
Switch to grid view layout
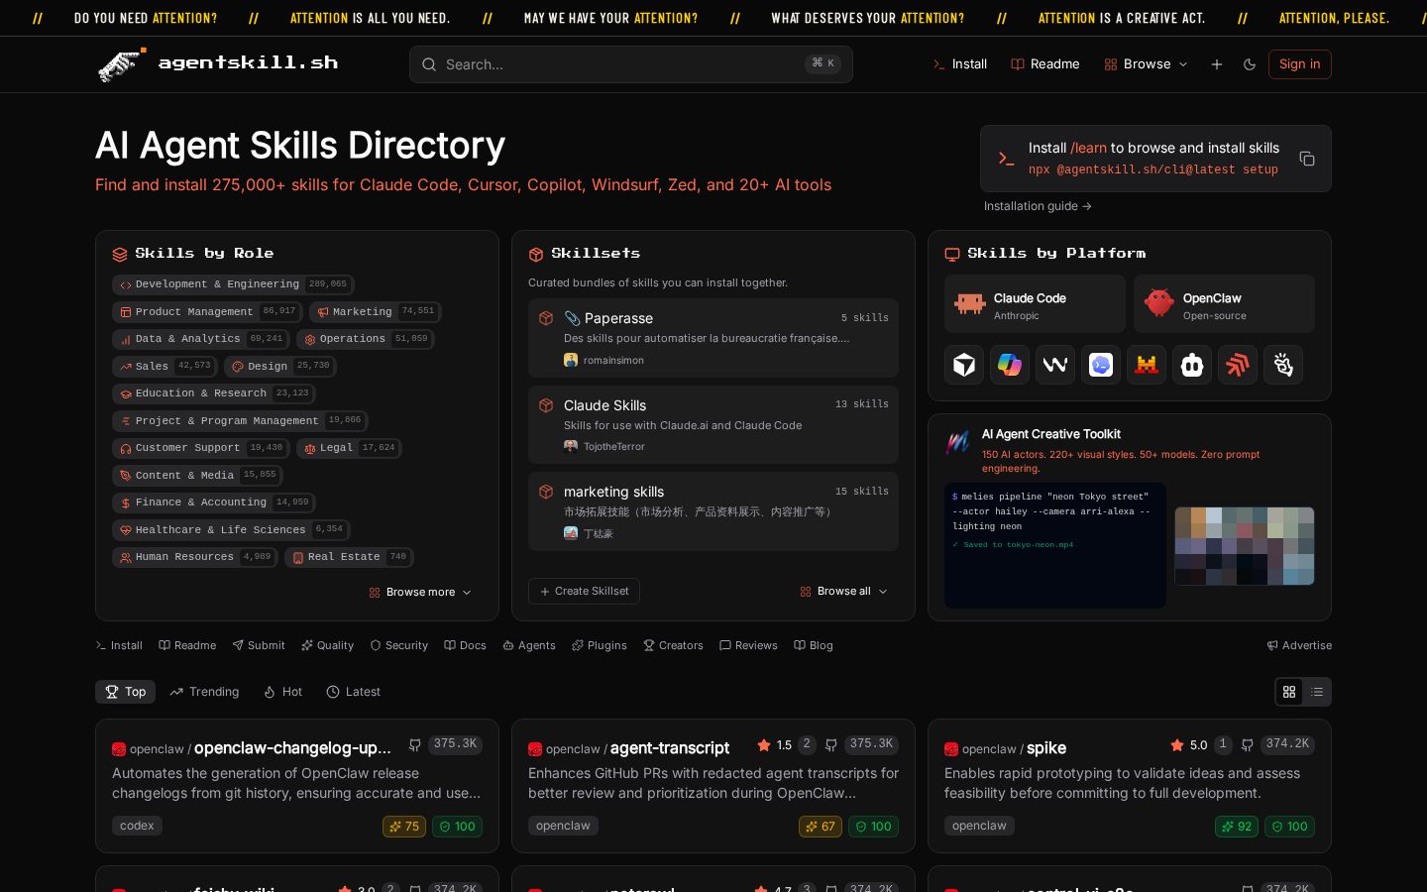1289,692
